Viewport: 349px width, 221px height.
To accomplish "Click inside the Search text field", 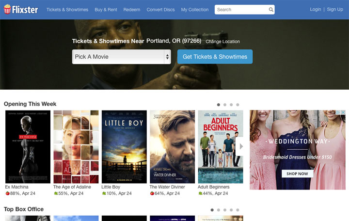I will point(241,10).
